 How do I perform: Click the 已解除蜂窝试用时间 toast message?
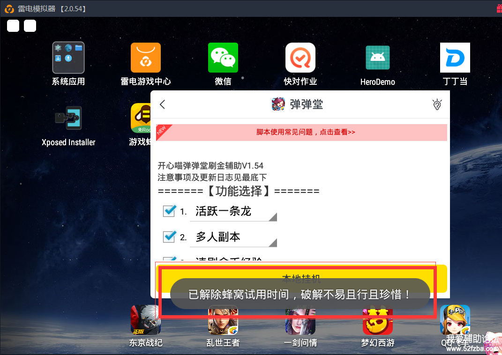pyautogui.click(x=300, y=294)
